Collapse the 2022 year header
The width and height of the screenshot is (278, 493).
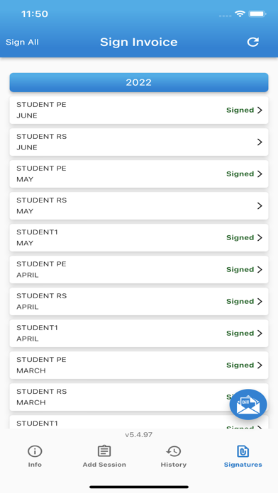[139, 82]
